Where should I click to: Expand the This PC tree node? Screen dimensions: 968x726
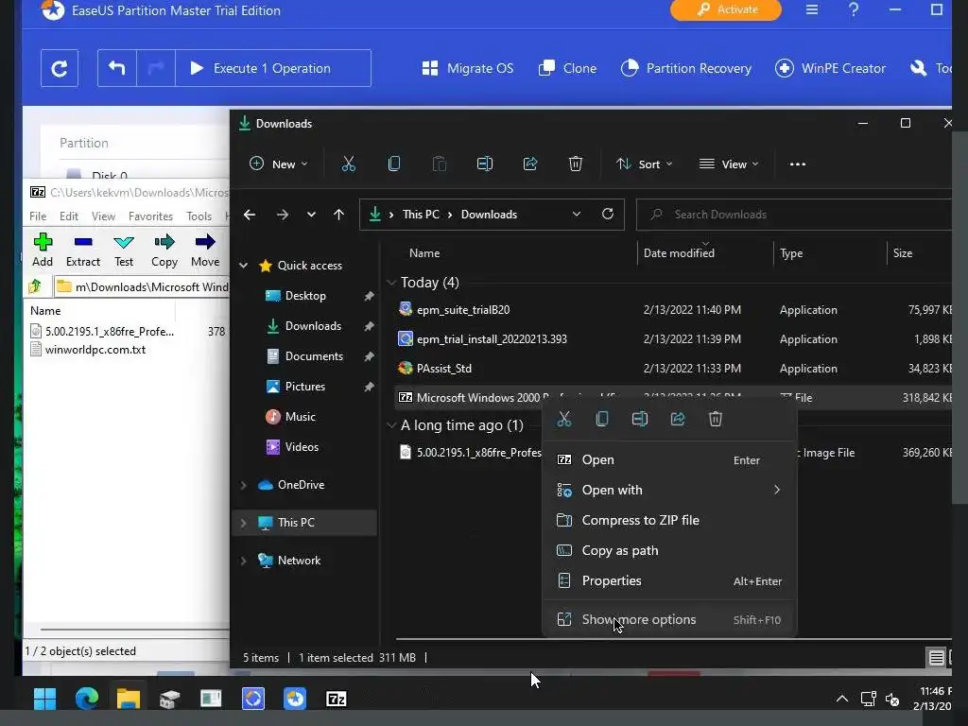point(244,523)
